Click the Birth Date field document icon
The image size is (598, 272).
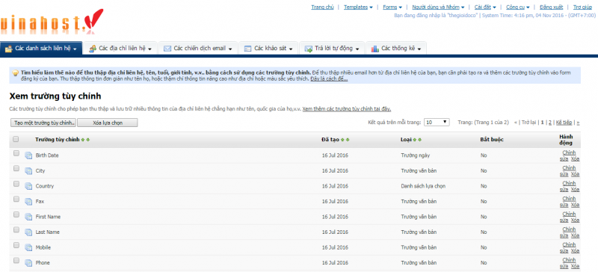click(28, 155)
